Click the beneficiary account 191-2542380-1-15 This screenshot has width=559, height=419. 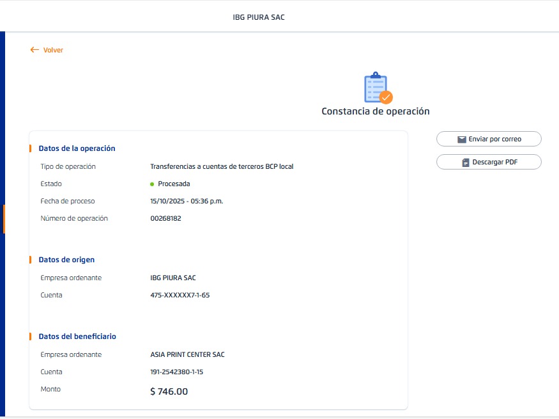[x=181, y=372]
